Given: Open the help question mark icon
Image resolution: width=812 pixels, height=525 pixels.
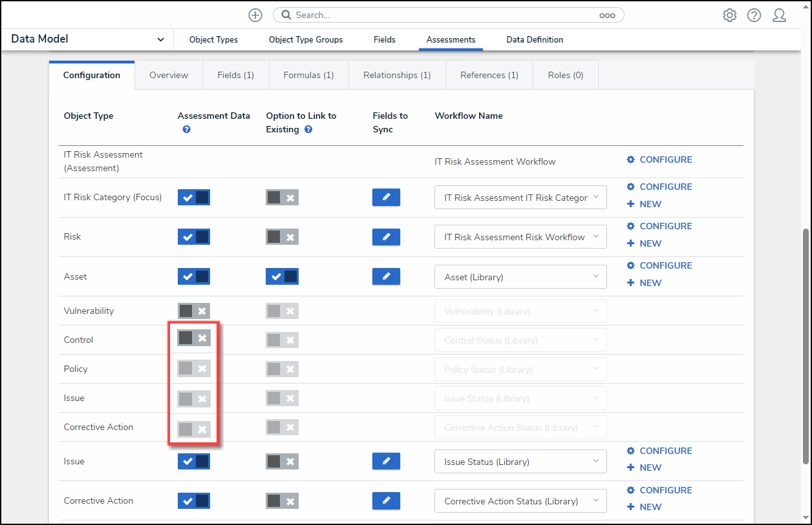Looking at the screenshot, I should click(754, 15).
